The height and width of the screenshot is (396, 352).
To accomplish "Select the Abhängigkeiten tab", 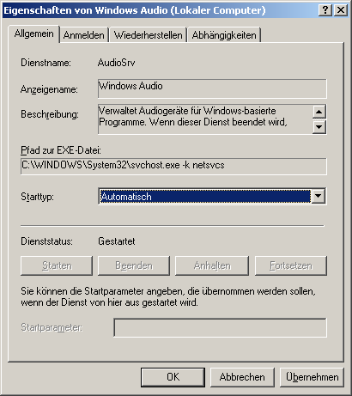I will pyautogui.click(x=224, y=35).
